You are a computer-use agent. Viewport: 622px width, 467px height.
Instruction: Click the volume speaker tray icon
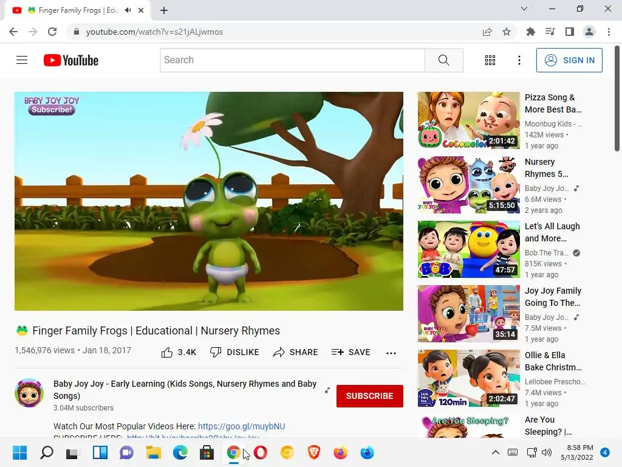[x=547, y=452]
